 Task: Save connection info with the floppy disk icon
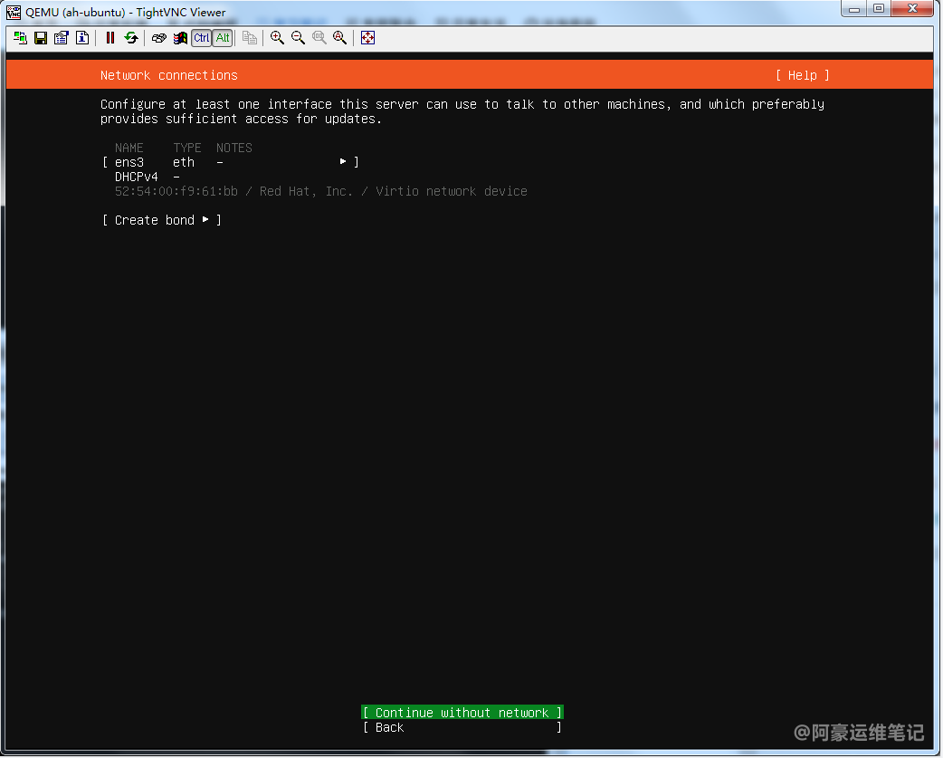click(41, 38)
